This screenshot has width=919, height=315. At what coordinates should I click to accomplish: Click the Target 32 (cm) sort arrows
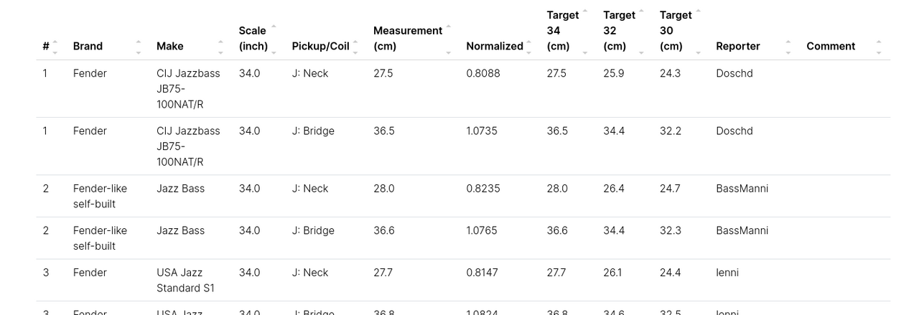[641, 32]
